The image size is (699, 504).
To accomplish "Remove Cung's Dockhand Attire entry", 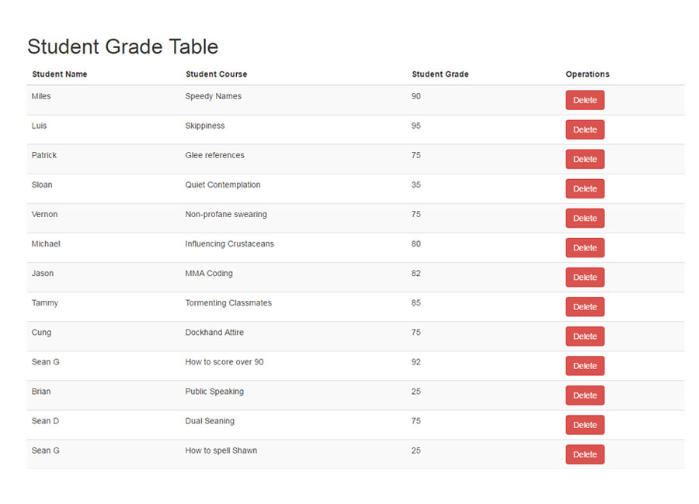I will 585,337.
